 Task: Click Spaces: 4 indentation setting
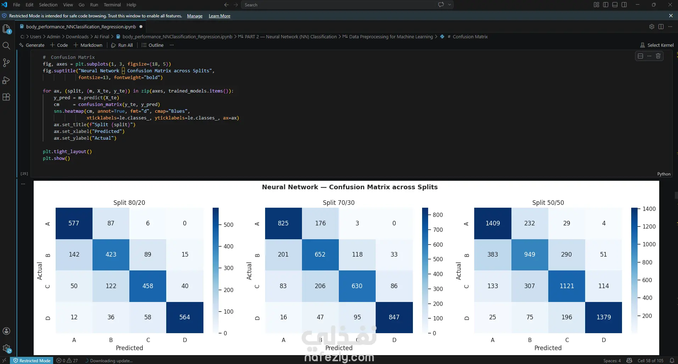pos(612,360)
